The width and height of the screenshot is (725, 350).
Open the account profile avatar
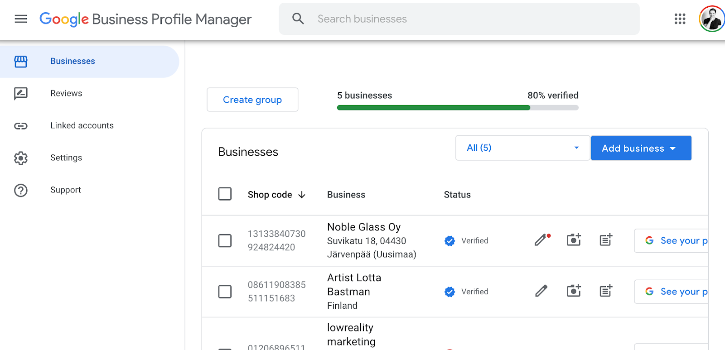[712, 19]
